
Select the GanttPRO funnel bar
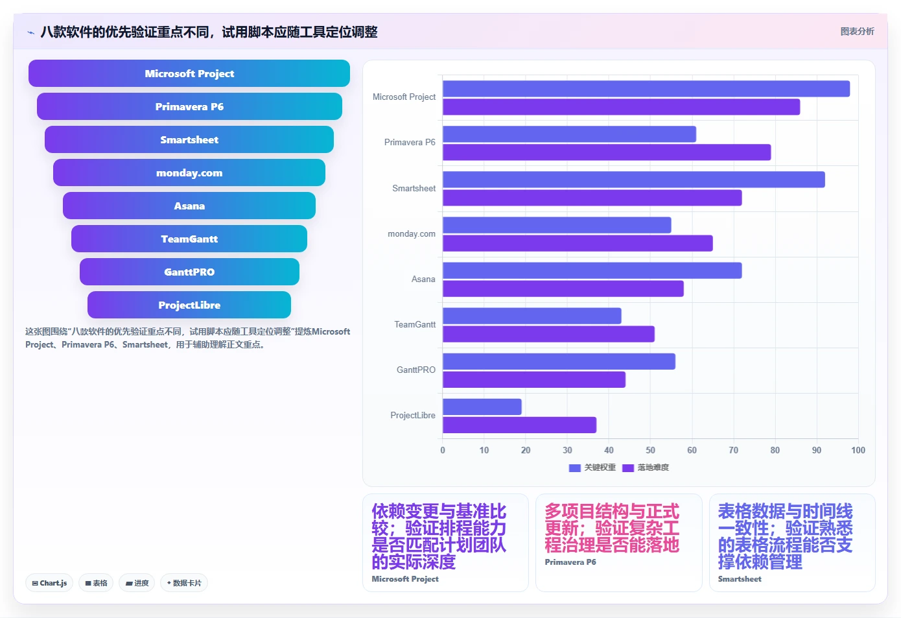[x=189, y=272]
